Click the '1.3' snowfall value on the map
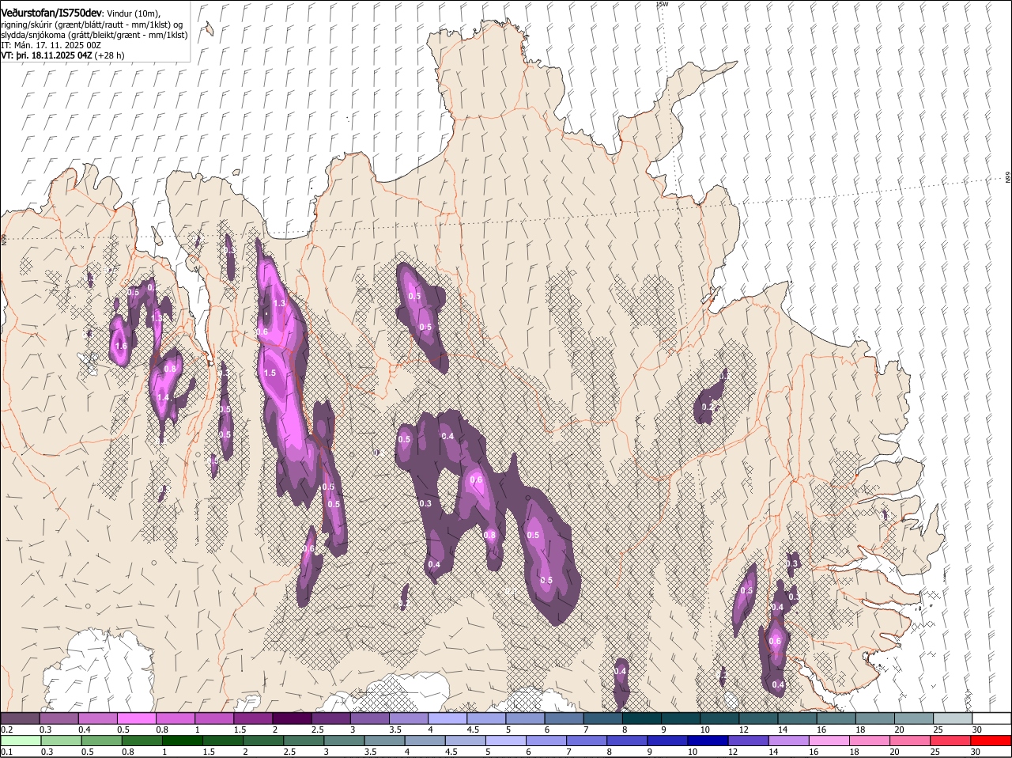This screenshot has width=1012, height=758. coord(279,303)
